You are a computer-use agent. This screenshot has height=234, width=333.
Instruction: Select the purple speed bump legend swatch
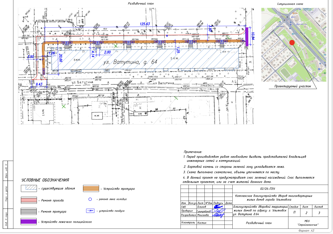click(29, 221)
